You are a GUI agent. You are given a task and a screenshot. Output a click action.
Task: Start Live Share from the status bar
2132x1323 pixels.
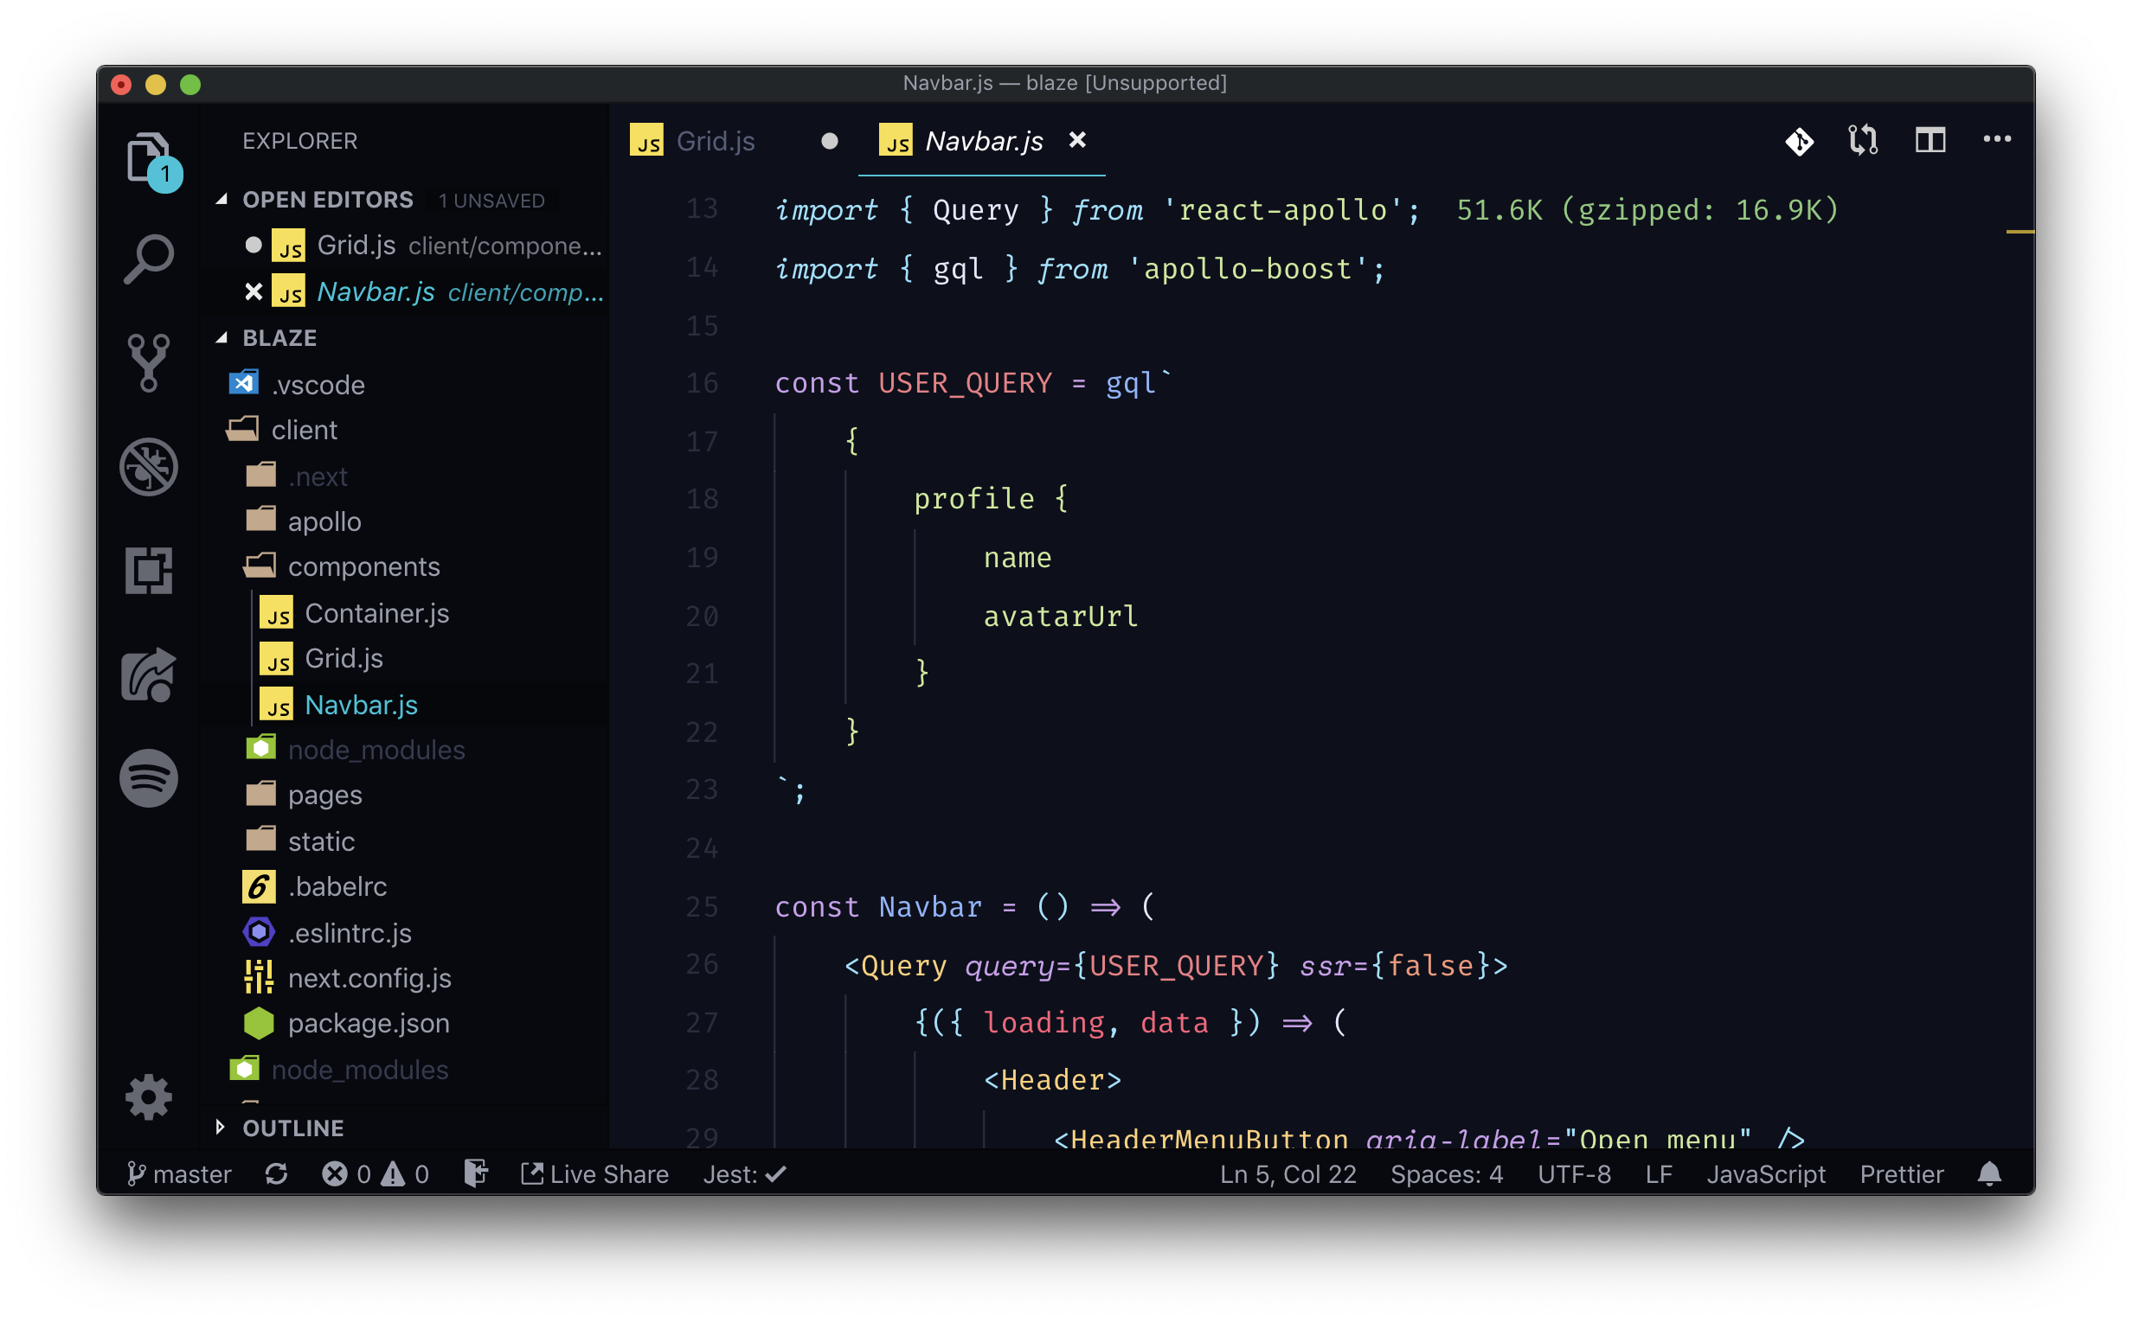[595, 1173]
